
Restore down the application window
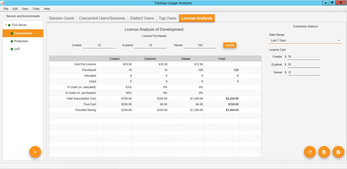332,3
